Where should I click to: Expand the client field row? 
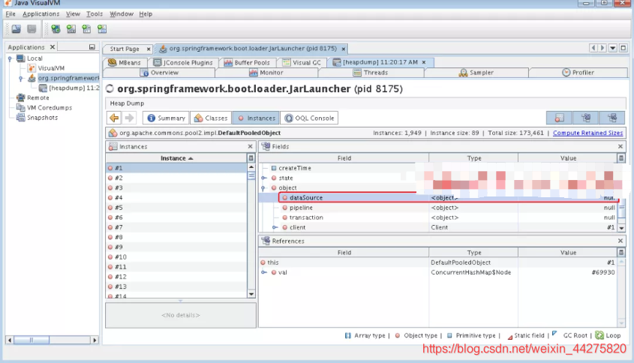[x=275, y=227]
